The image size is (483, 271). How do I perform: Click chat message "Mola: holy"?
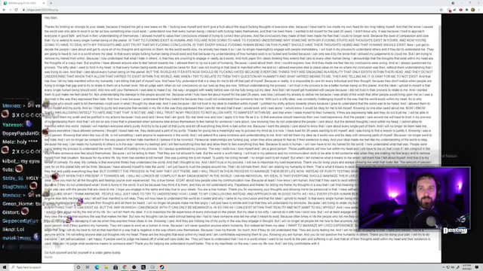pos(20,142)
